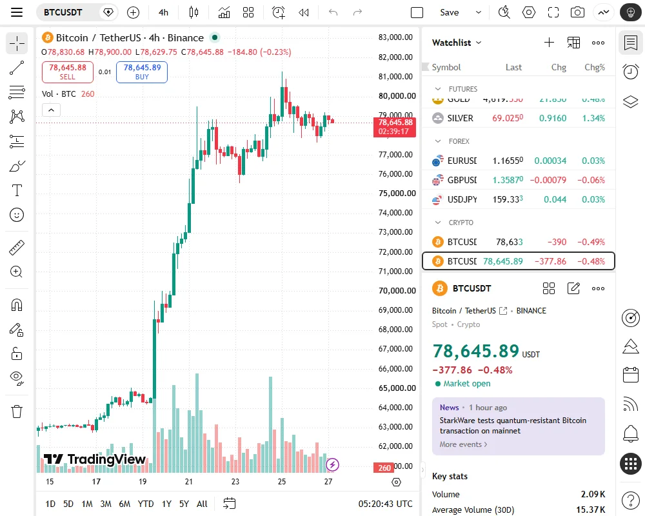Select the All time range
The height and width of the screenshot is (516, 645).
[x=202, y=504]
